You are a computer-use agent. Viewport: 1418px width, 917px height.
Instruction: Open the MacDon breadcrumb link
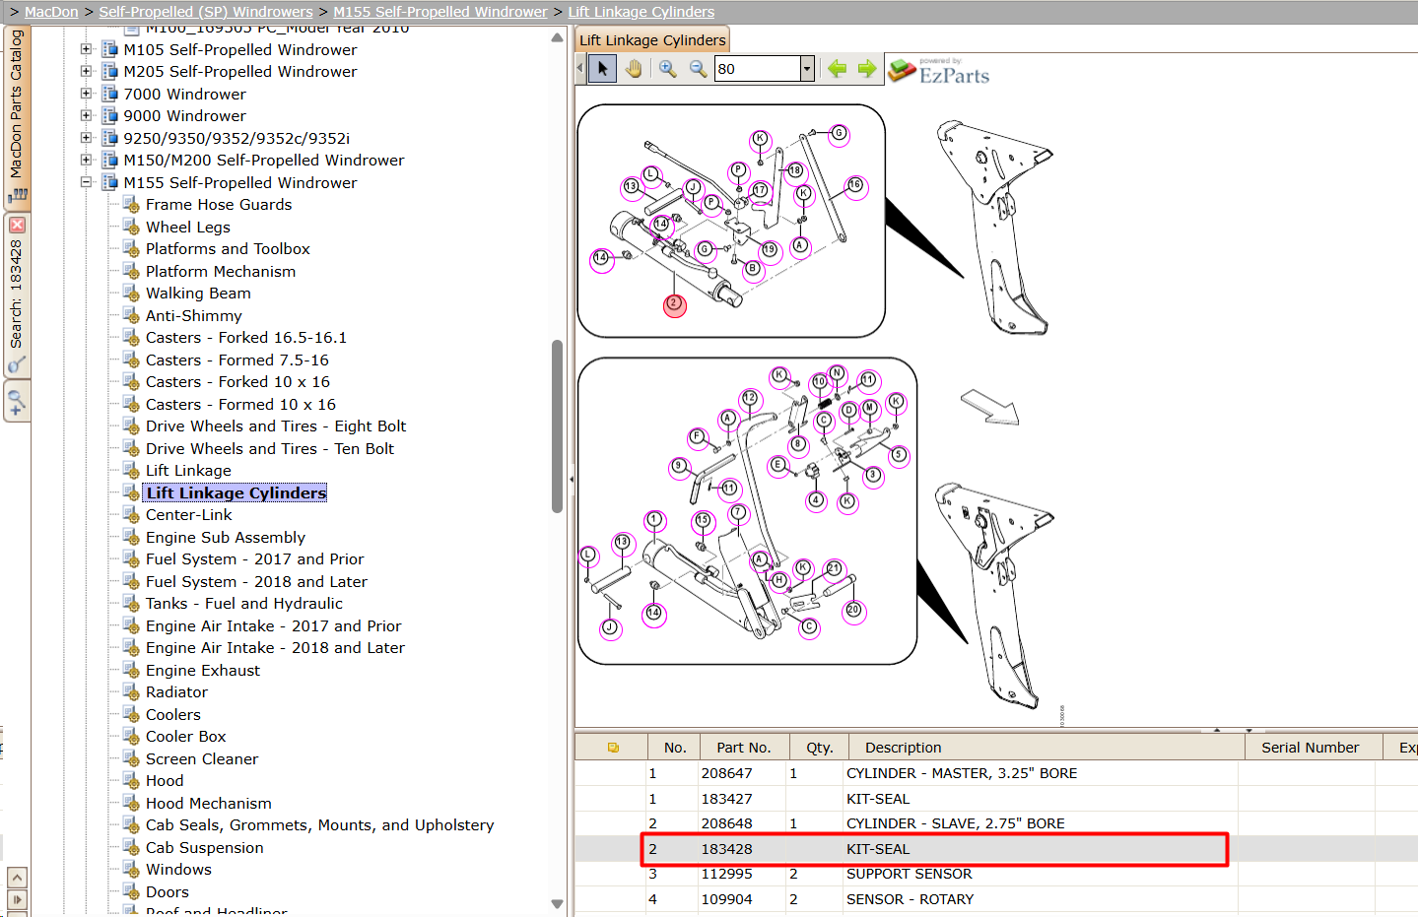[51, 12]
